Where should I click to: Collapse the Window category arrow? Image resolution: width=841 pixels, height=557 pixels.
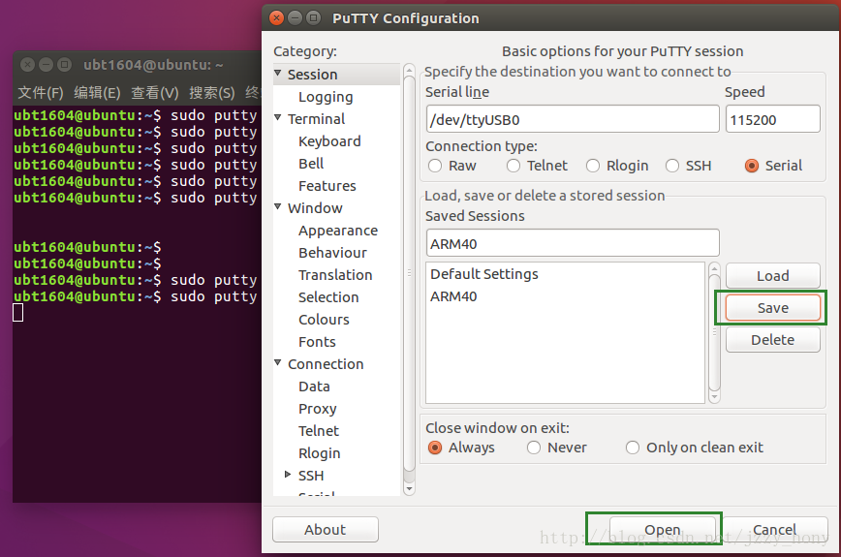click(278, 206)
